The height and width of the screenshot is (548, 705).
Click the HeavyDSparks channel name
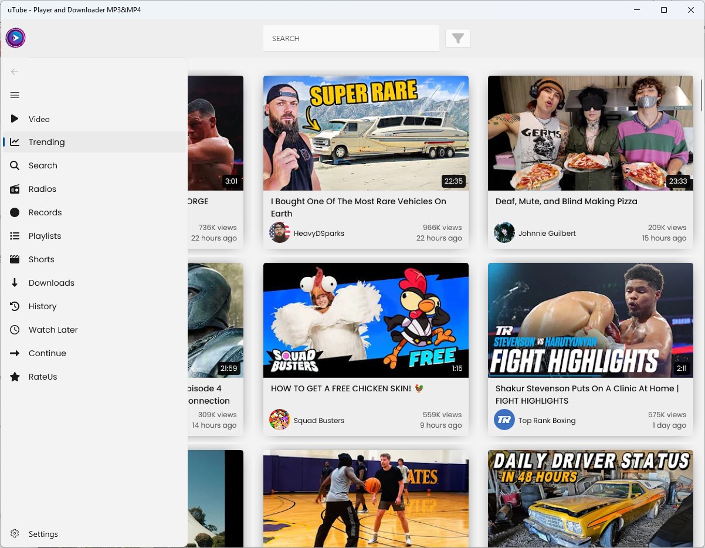pyautogui.click(x=319, y=233)
